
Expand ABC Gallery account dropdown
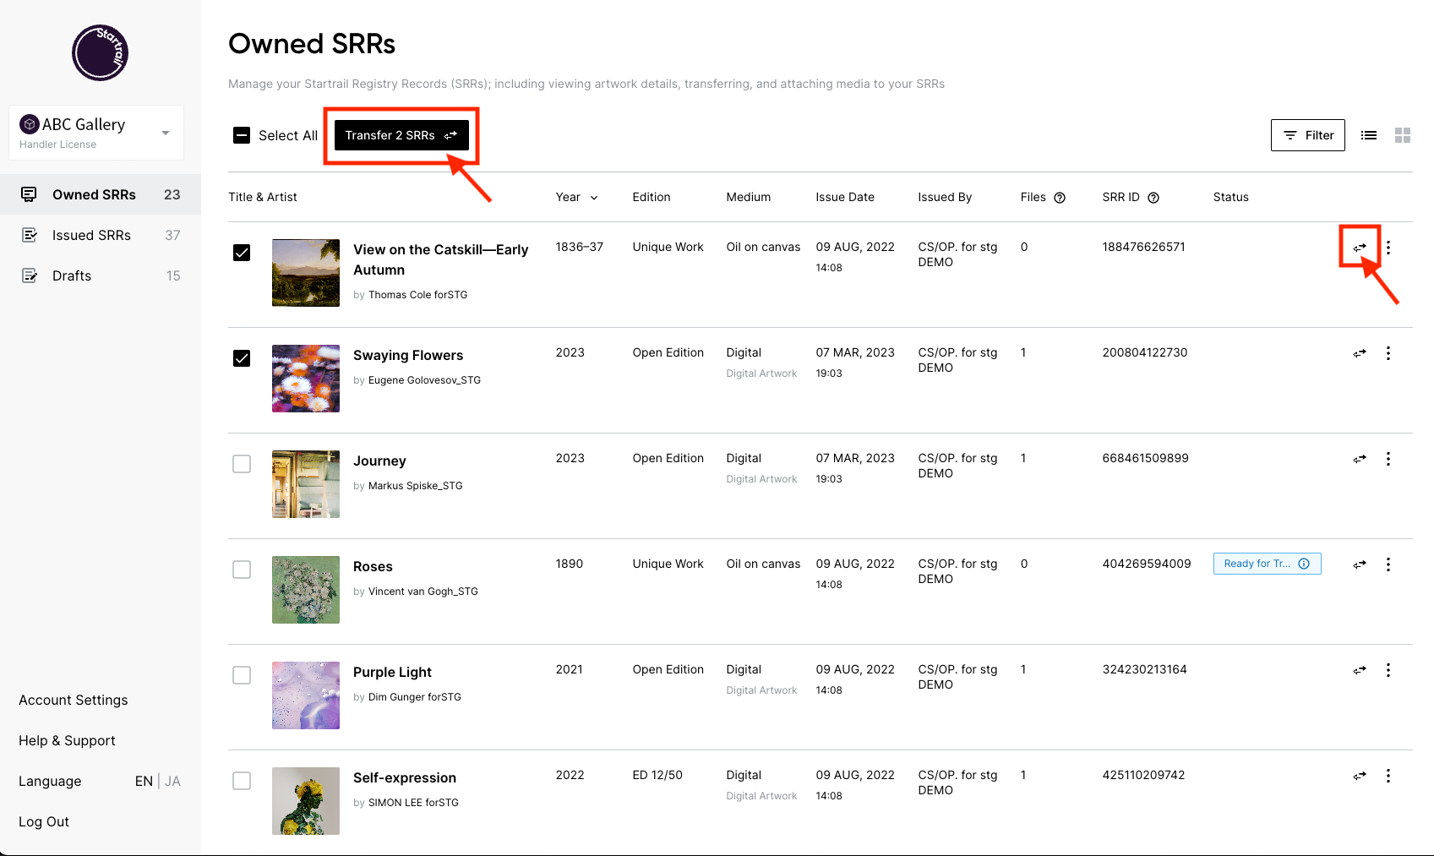click(166, 133)
